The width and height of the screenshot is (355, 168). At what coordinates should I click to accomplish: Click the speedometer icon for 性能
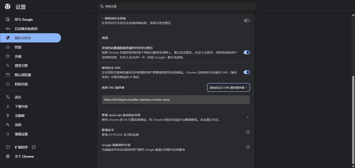coord(8,47)
